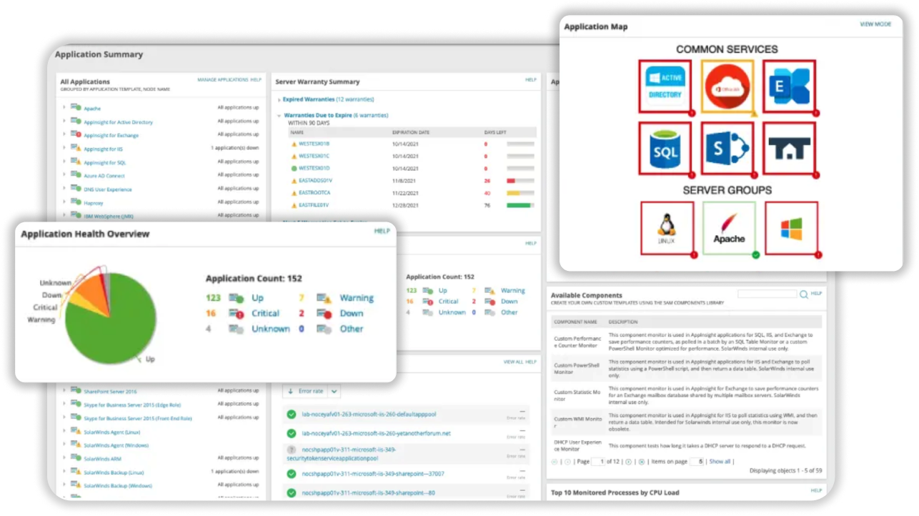Click the green status dot beside WESTESX01D

coord(294,168)
